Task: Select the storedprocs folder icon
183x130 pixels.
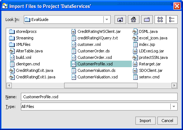Action: [x=12, y=31]
